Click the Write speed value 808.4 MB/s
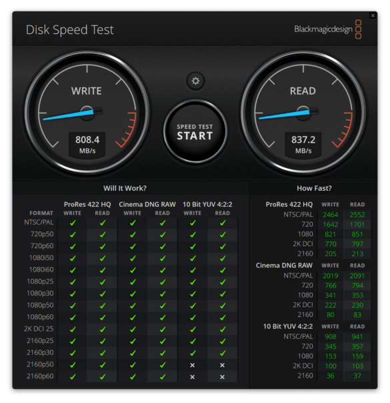 tap(87, 145)
